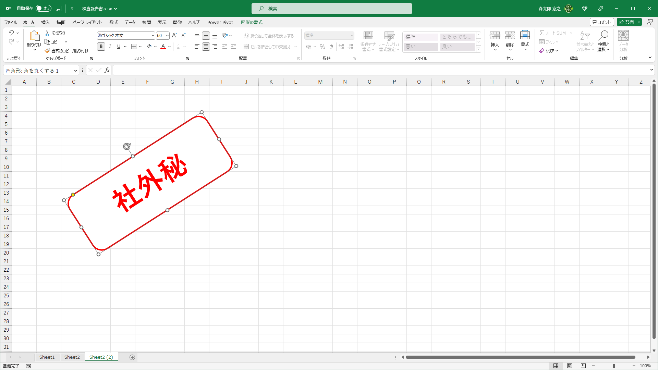Open the Borders icon in Font group

134,47
